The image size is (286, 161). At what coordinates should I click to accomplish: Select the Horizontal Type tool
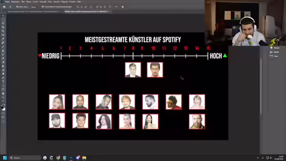click(x=3, y=81)
